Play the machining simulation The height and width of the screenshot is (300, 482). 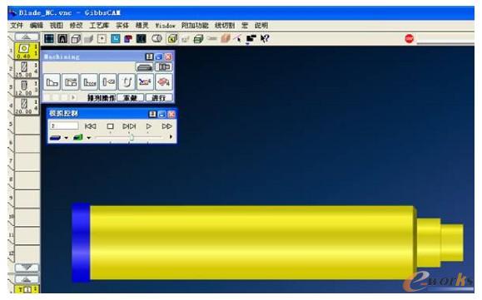pos(149,126)
